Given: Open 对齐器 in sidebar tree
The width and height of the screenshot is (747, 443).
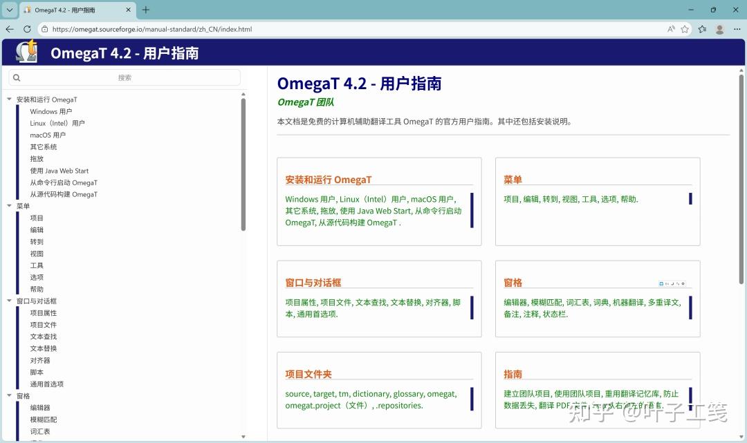Looking at the screenshot, I should point(40,360).
